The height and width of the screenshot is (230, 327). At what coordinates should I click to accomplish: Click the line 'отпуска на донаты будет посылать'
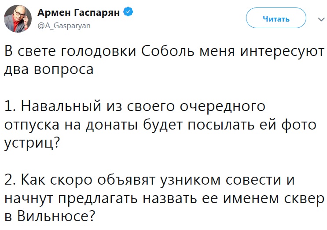pyautogui.click(x=160, y=125)
